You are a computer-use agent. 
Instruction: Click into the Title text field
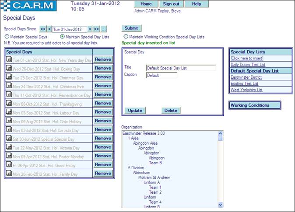point(181,68)
